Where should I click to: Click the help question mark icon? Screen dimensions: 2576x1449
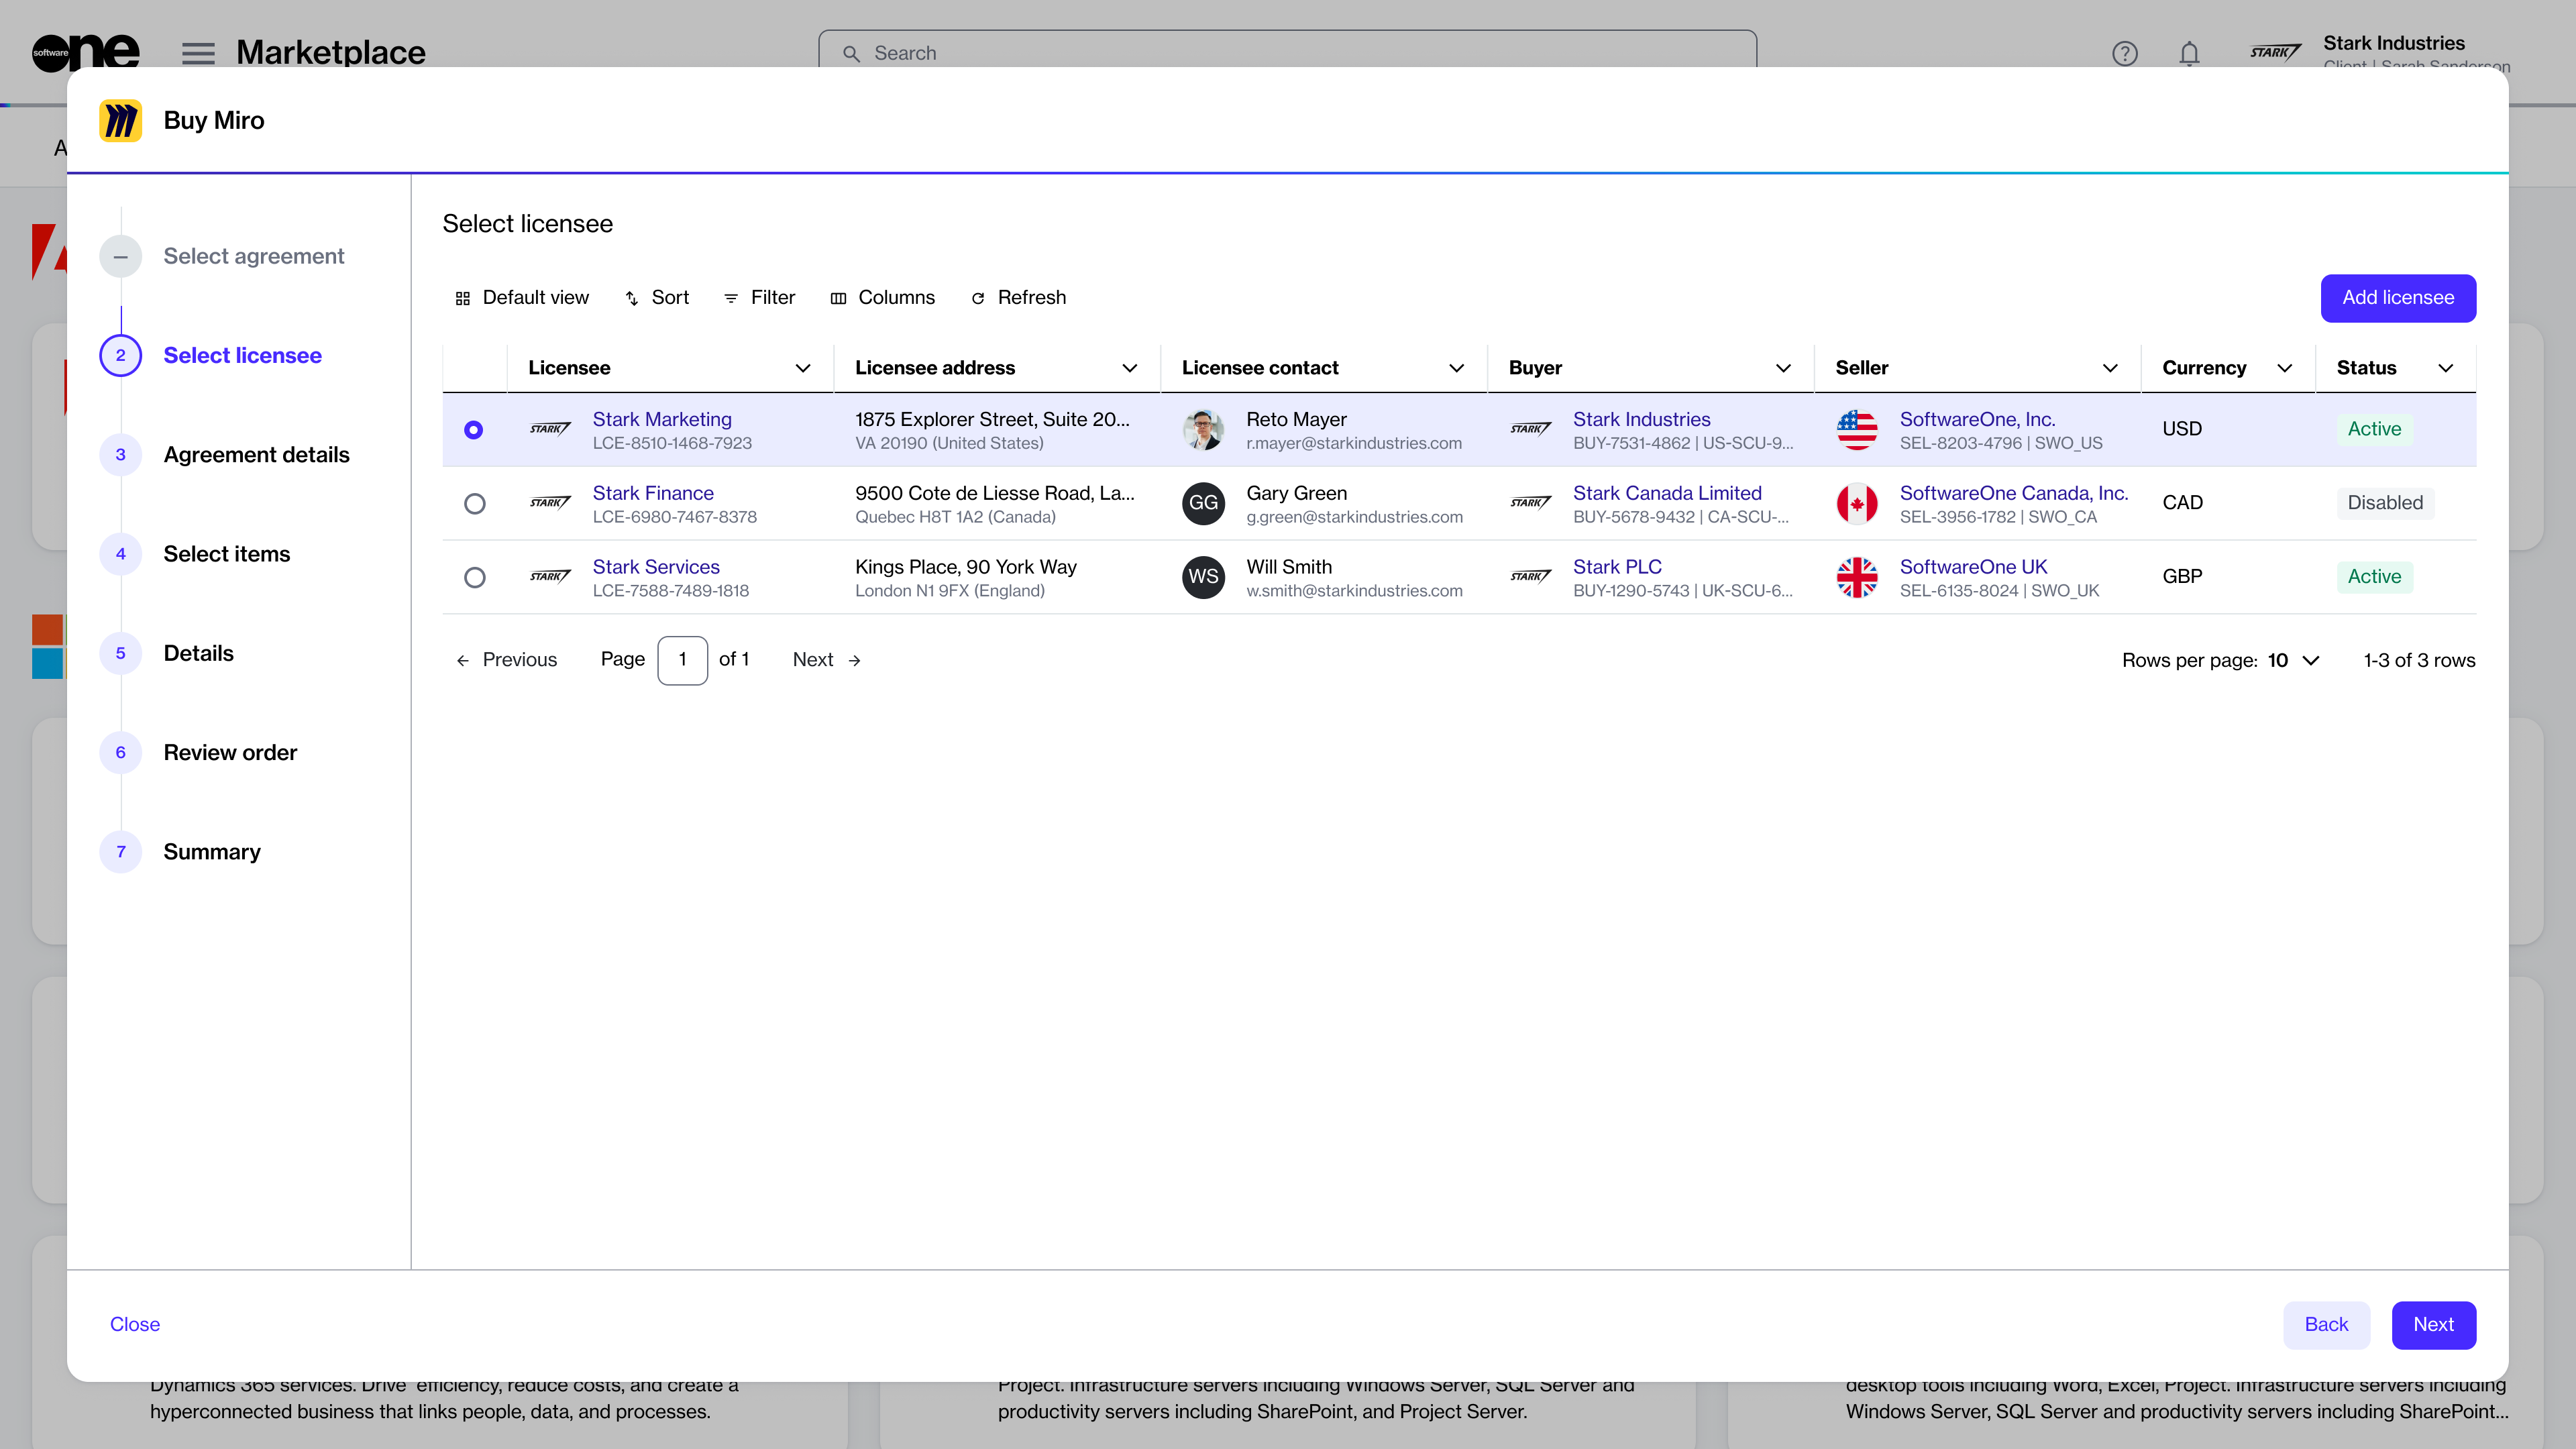click(2124, 53)
